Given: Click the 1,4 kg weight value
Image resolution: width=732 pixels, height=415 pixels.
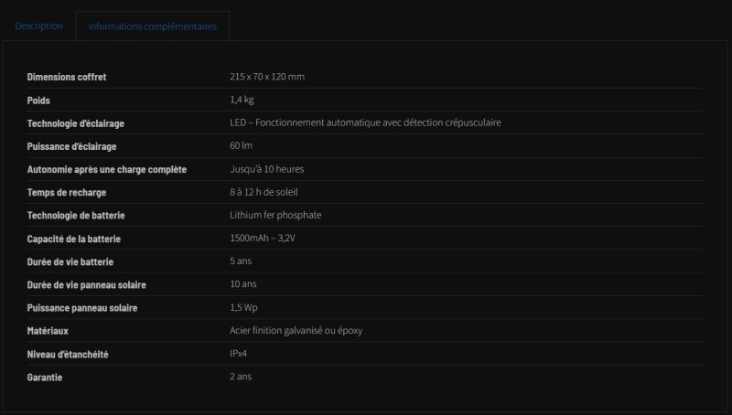Looking at the screenshot, I should pos(242,100).
